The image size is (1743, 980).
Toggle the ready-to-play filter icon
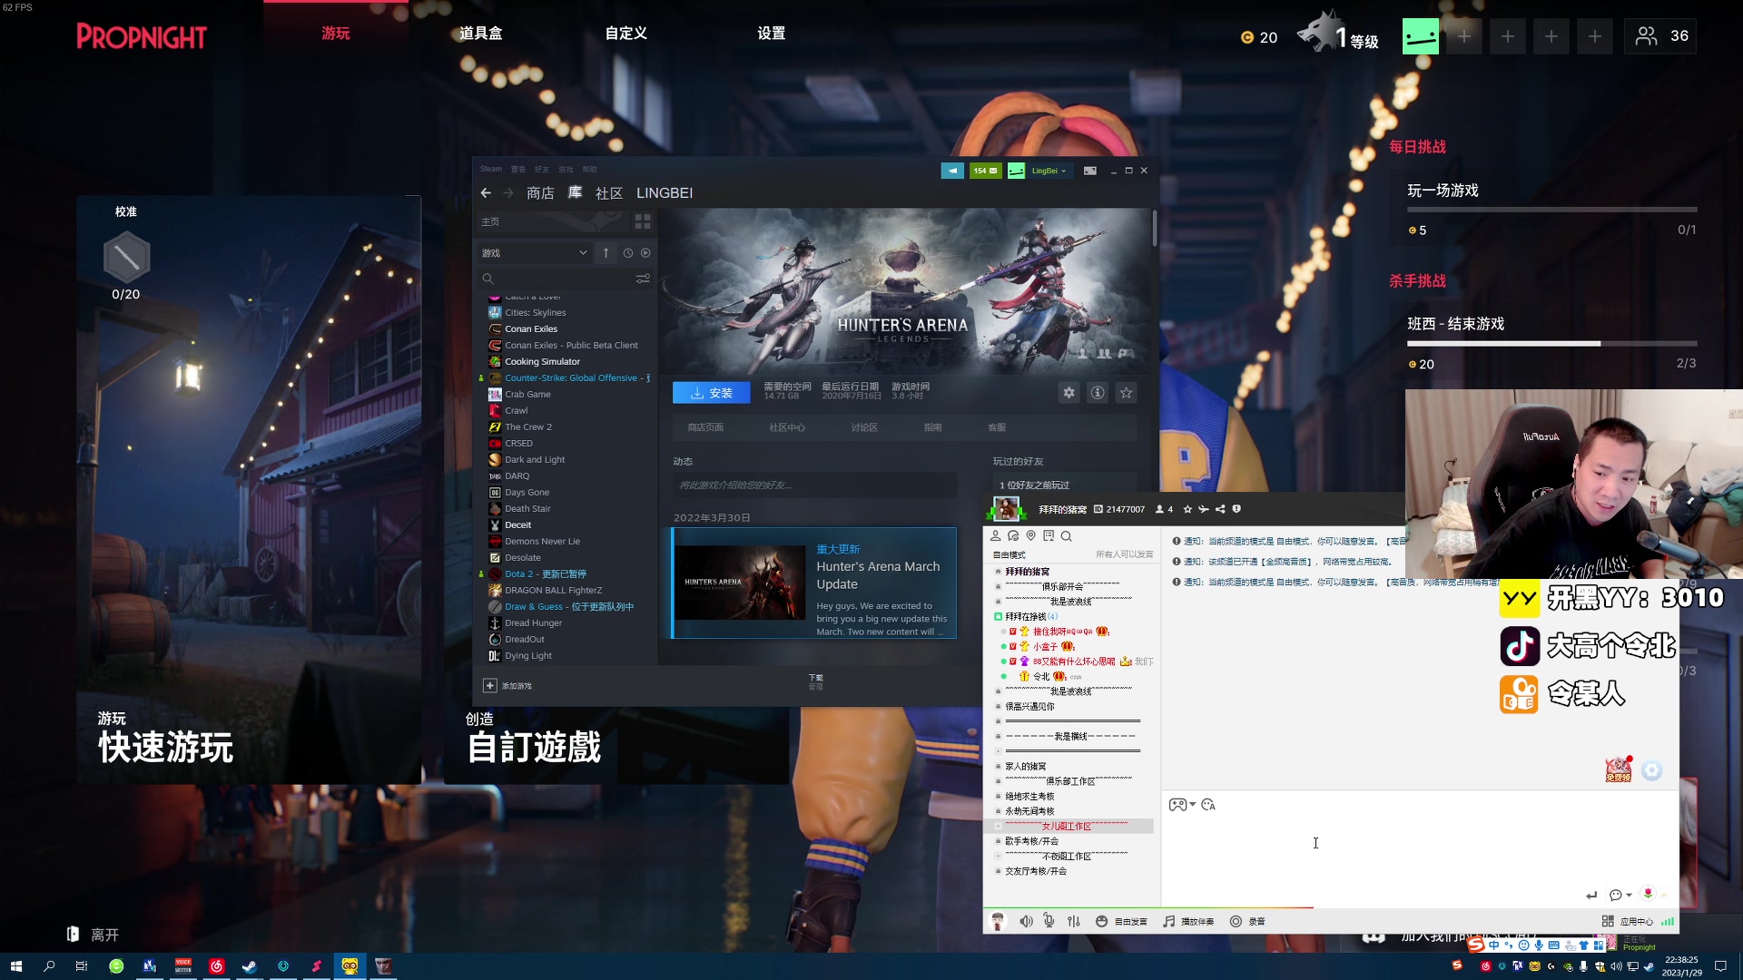click(645, 253)
